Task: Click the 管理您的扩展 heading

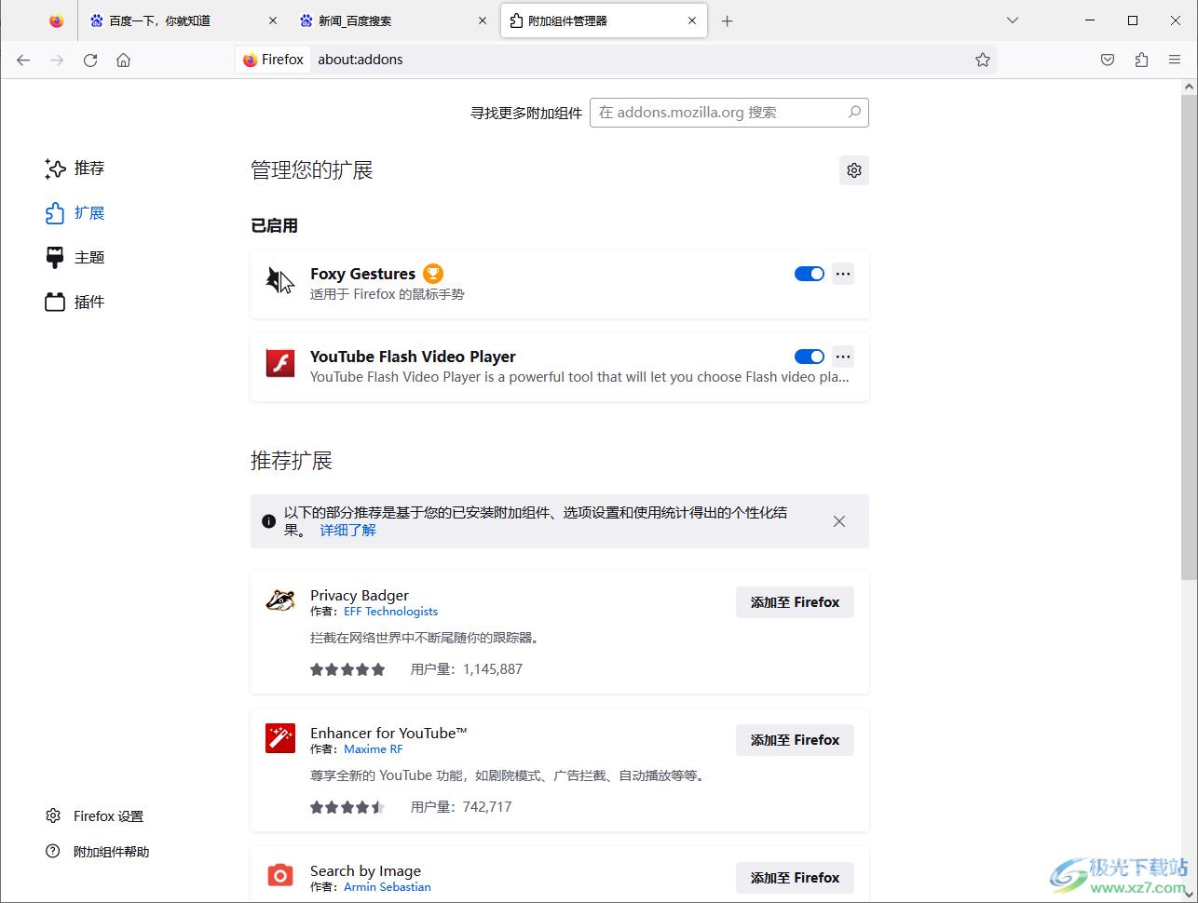Action: [x=312, y=170]
